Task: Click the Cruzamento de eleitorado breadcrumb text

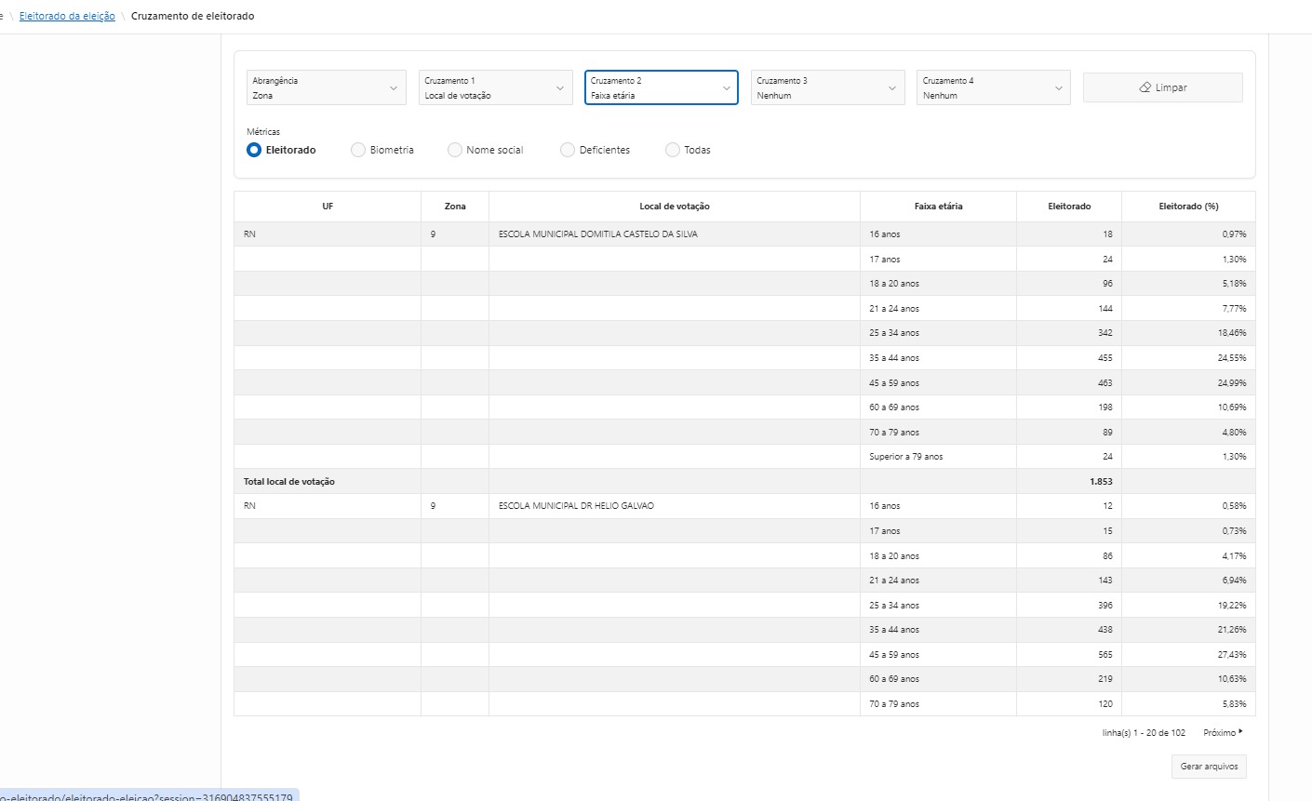Action: (x=193, y=16)
